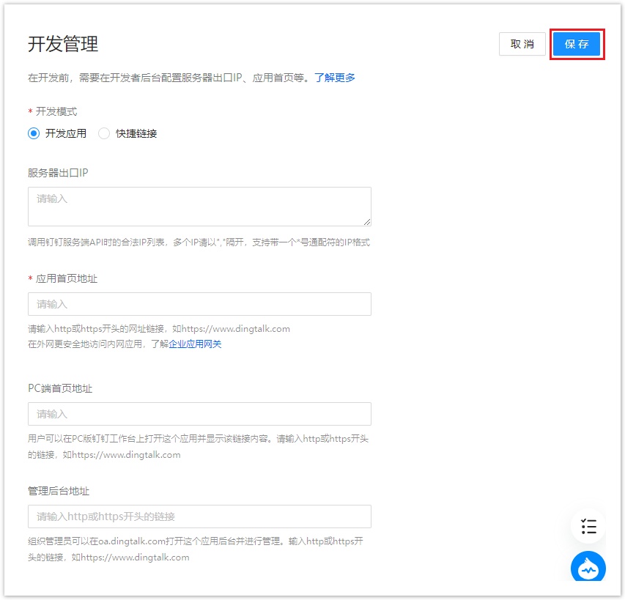The height and width of the screenshot is (600, 625).
Task: Focus the 服务器出口IP text area
Action: (198, 206)
